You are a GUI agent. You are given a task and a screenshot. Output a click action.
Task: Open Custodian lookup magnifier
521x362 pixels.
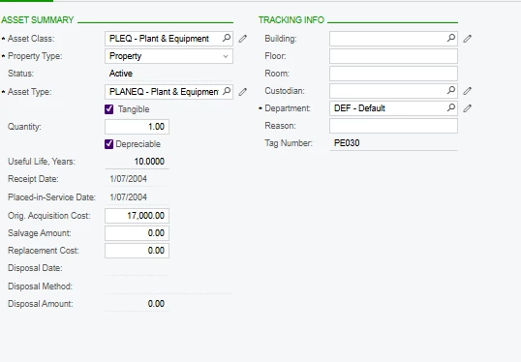pyautogui.click(x=451, y=90)
